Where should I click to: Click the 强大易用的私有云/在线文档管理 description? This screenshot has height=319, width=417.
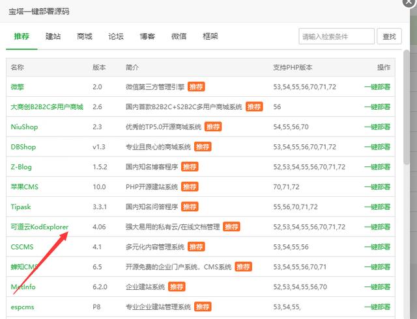(x=173, y=227)
